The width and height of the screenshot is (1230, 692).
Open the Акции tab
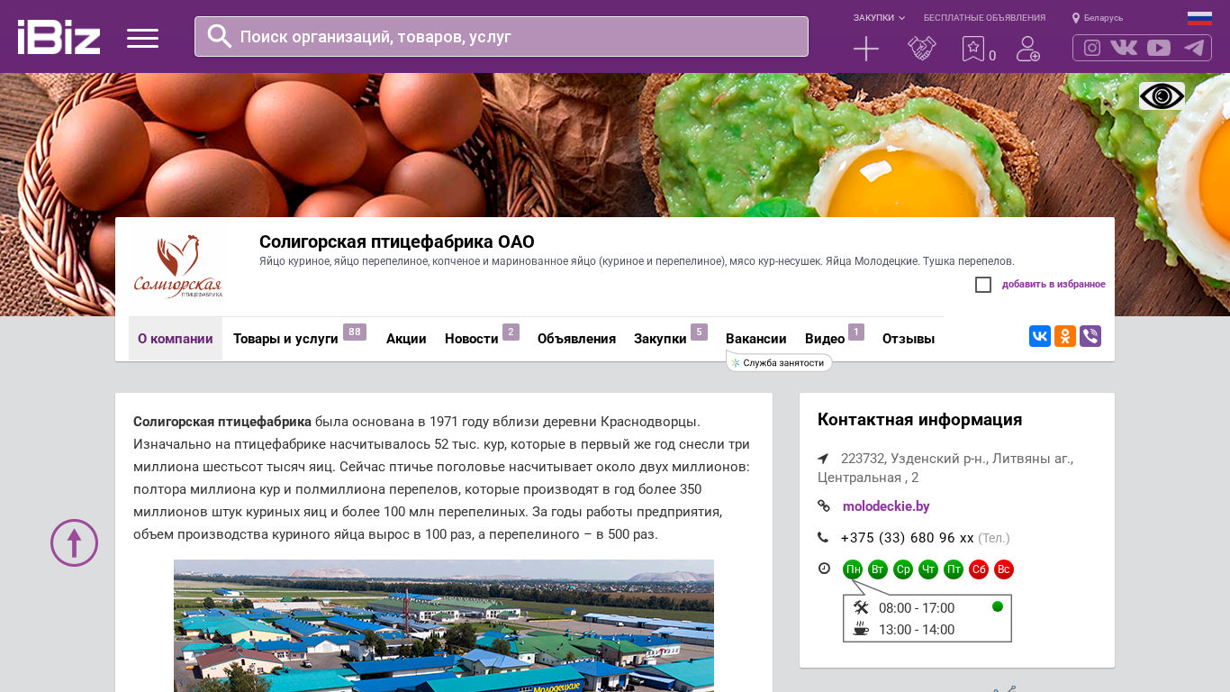[x=406, y=339]
